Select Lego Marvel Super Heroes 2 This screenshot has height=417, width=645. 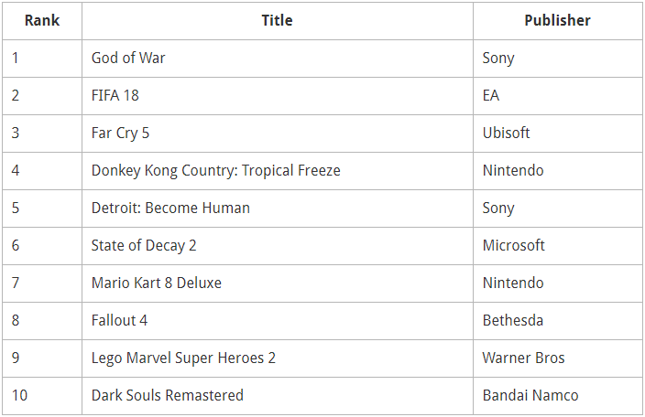[183, 358]
